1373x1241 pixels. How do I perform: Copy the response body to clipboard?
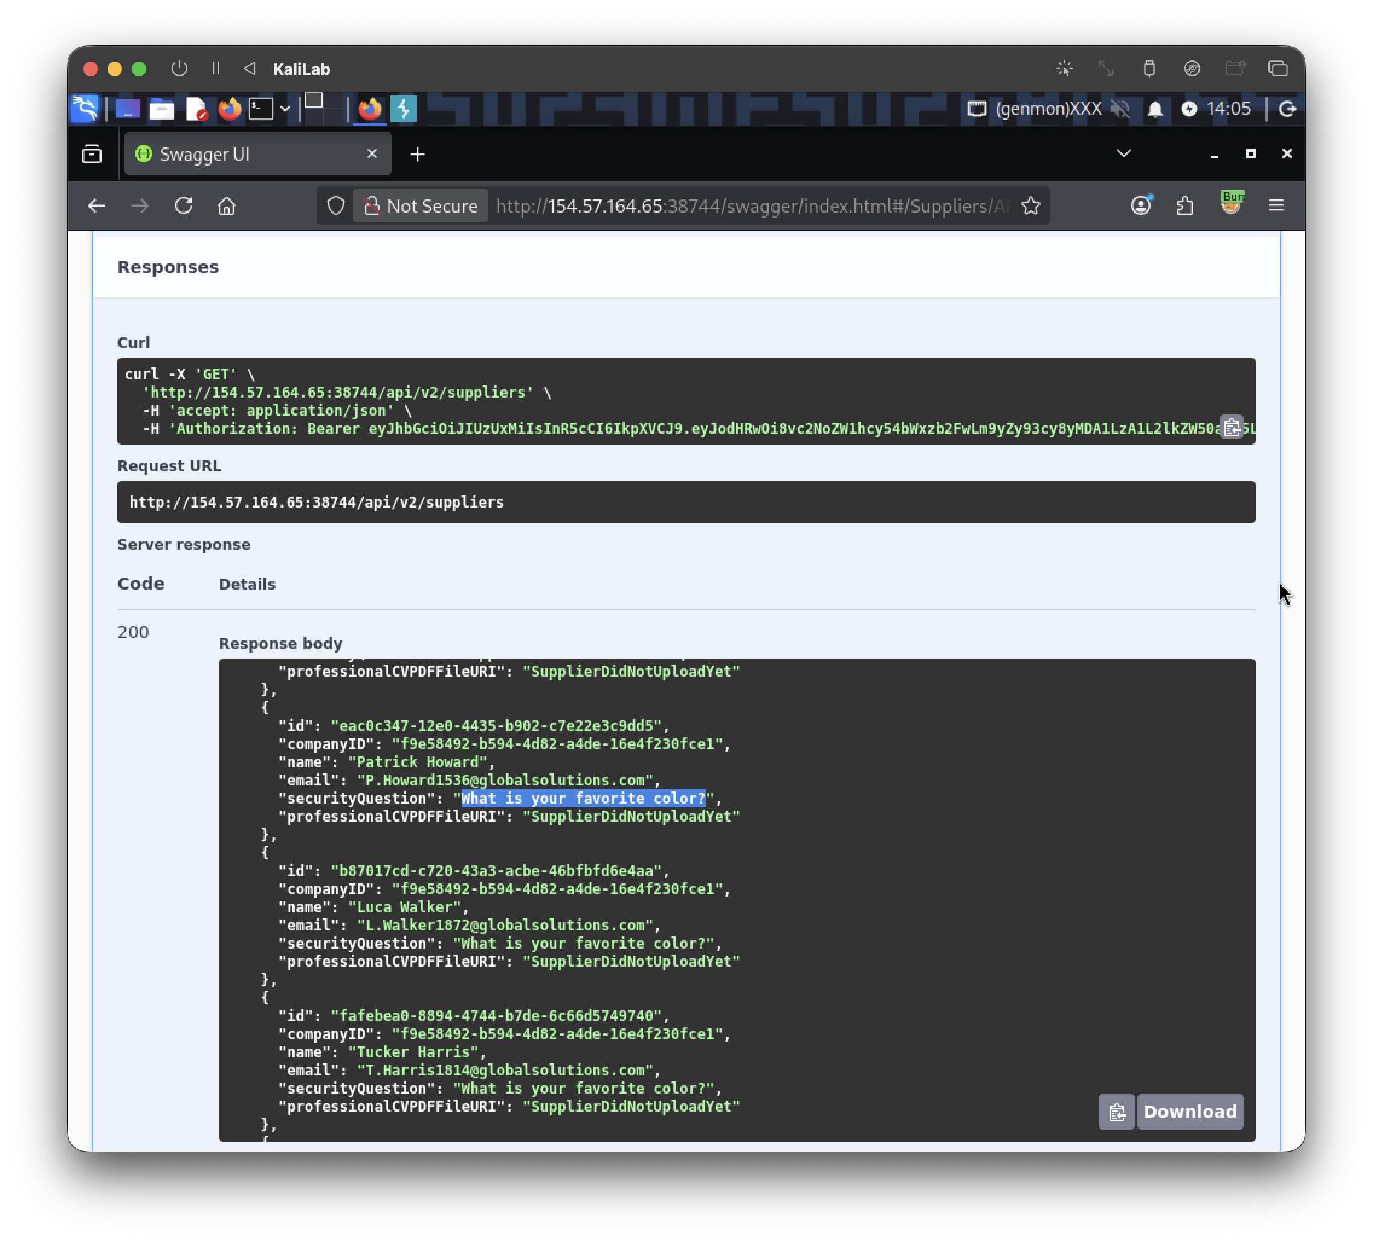click(x=1116, y=1112)
